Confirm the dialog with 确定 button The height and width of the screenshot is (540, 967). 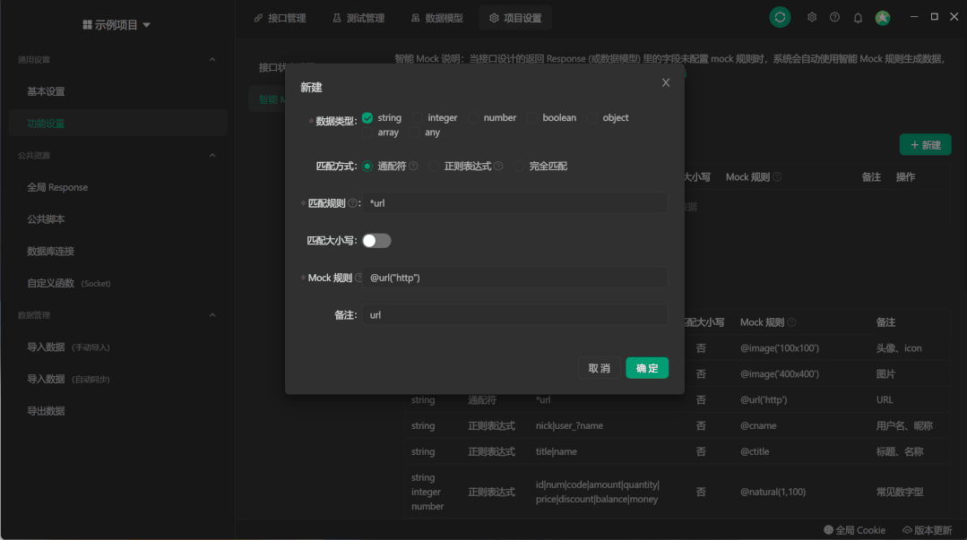click(x=646, y=367)
